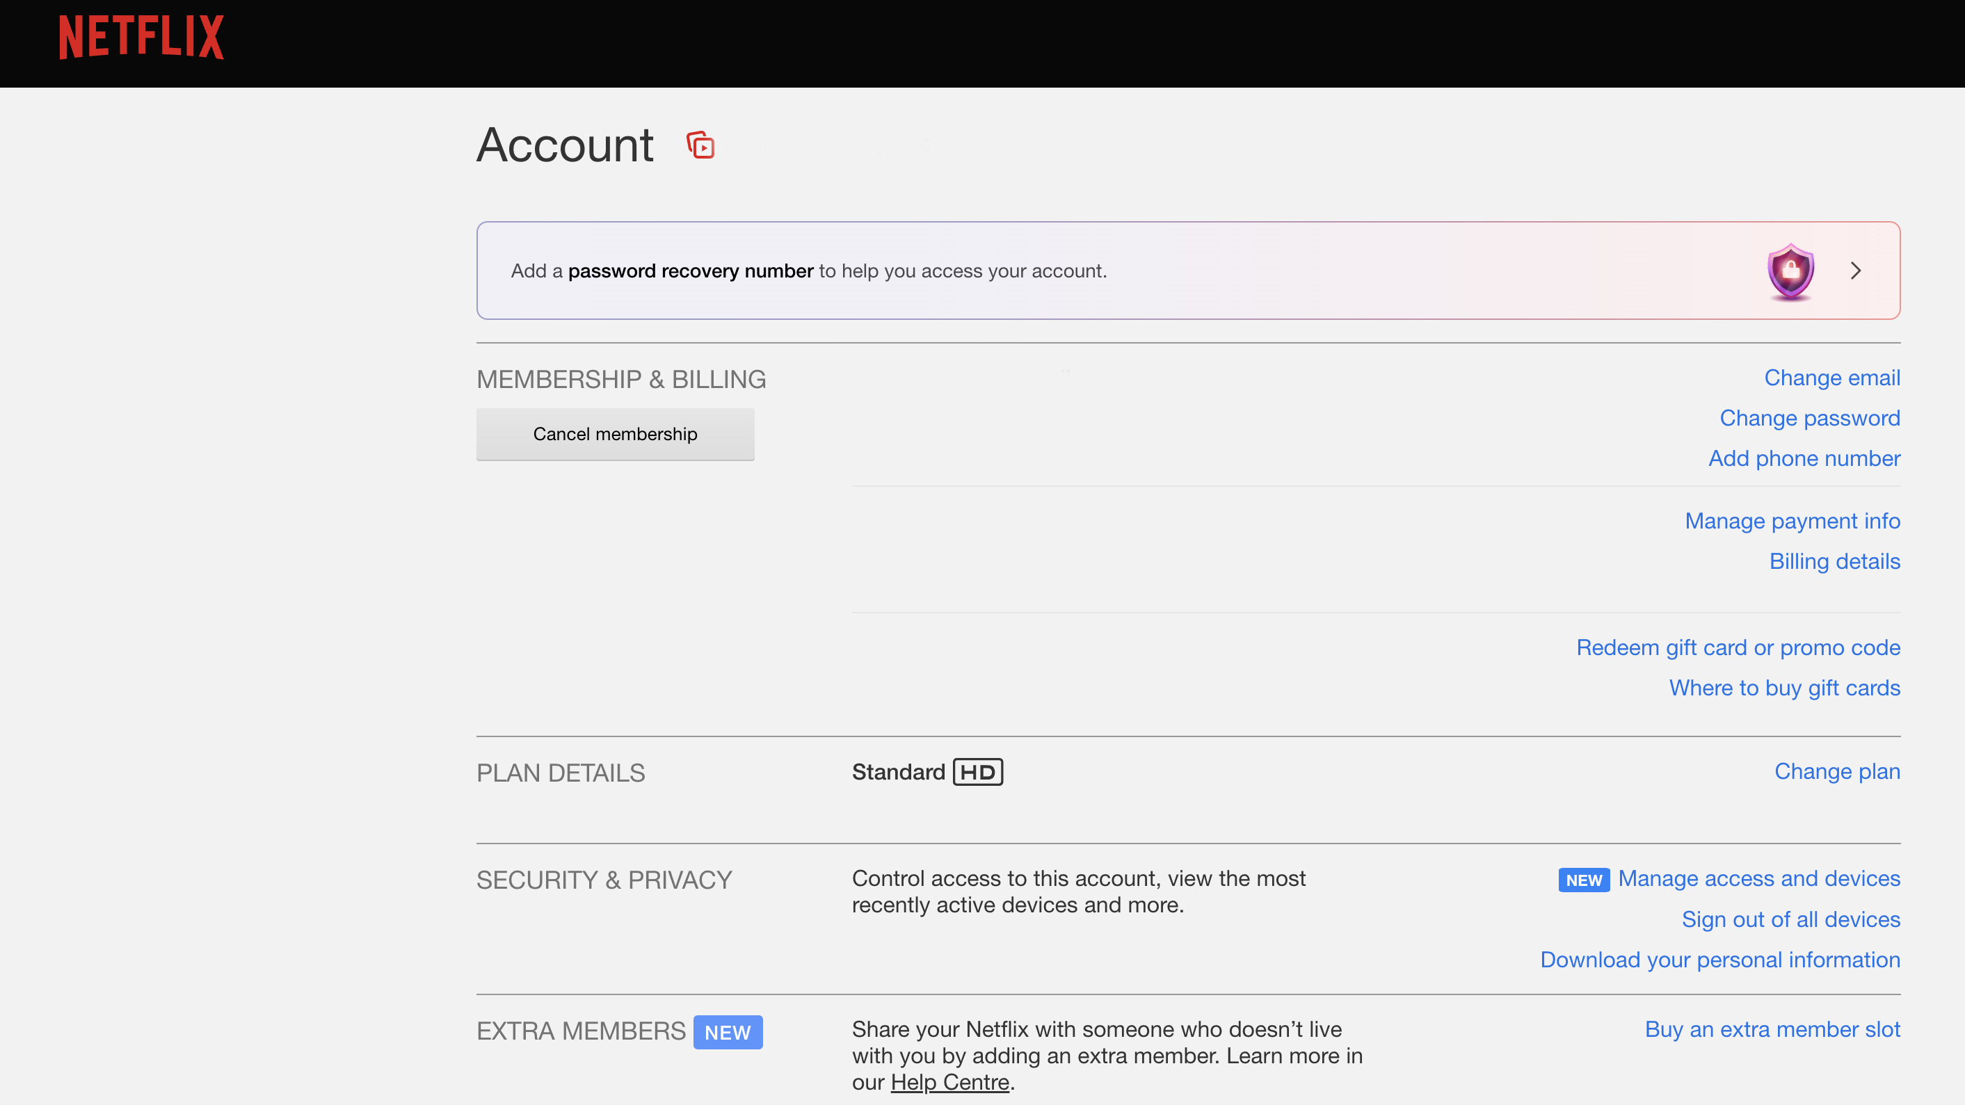Select Buy an extra member slot

(1772, 1029)
